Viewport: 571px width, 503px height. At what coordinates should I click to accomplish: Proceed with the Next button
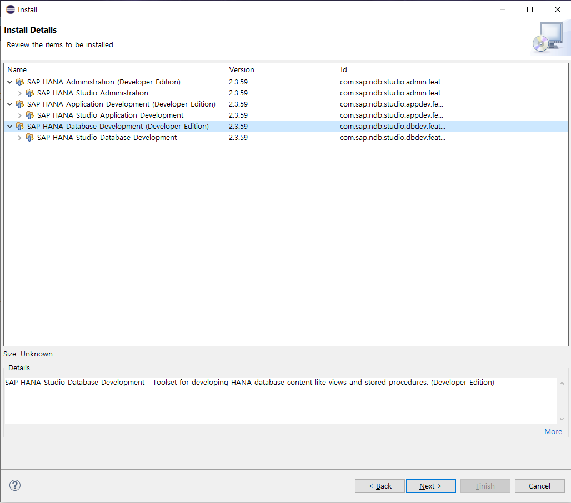431,486
